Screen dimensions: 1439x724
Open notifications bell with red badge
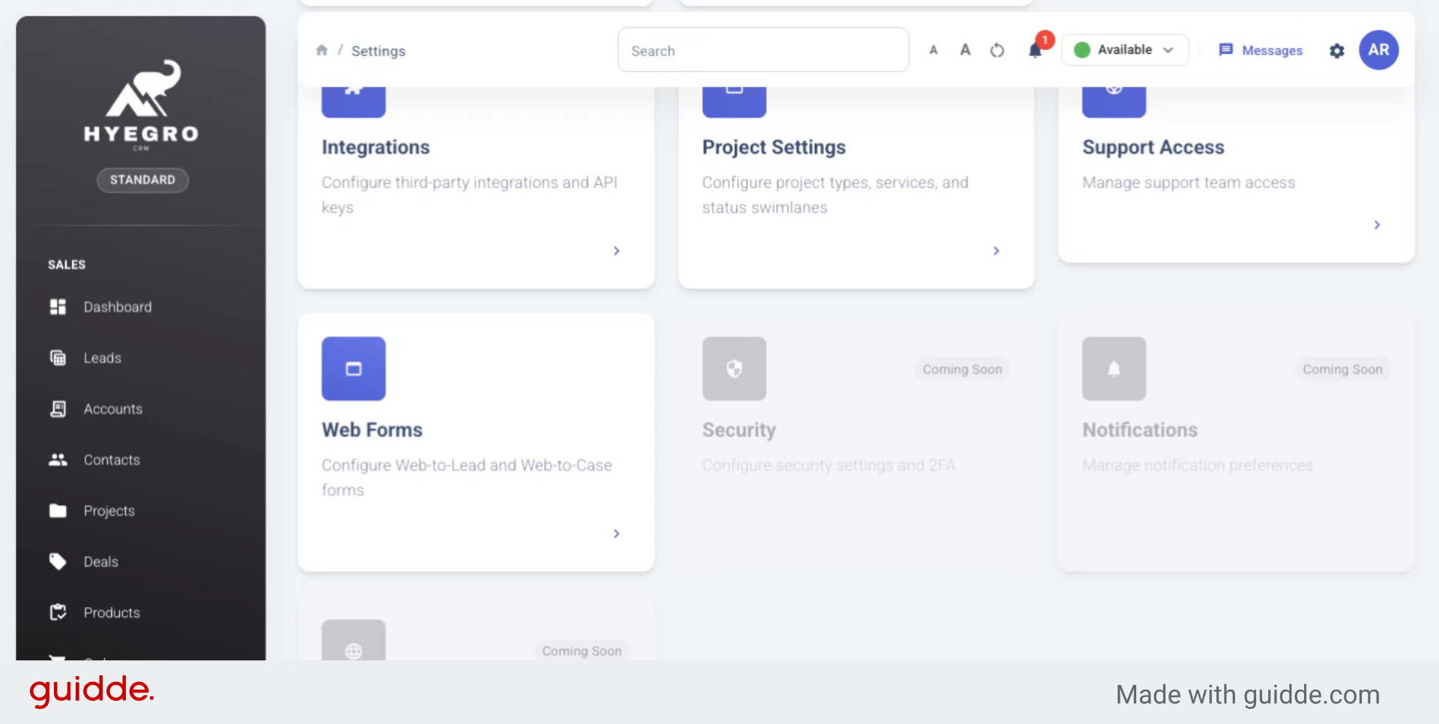click(1035, 50)
